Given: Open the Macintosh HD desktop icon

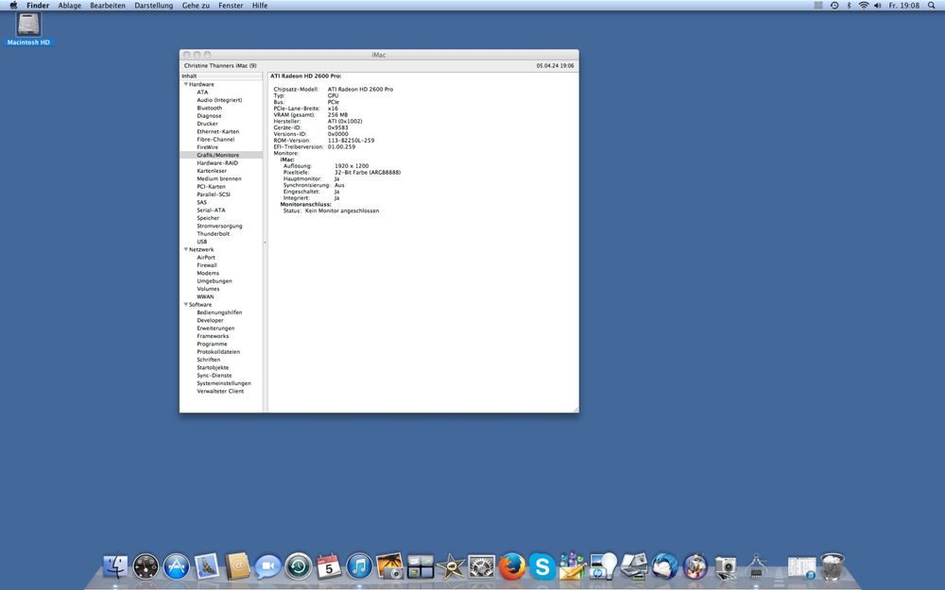Looking at the screenshot, I should tap(27, 26).
